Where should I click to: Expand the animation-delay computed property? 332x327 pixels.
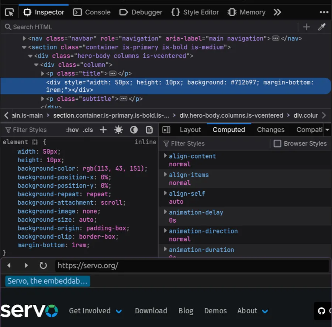click(165, 212)
